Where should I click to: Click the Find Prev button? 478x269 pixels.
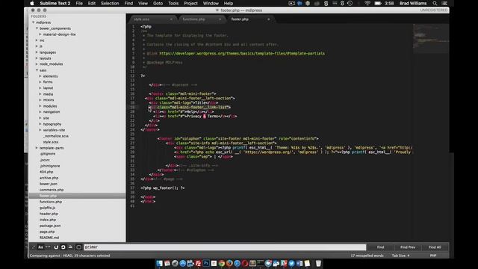tap(408, 247)
